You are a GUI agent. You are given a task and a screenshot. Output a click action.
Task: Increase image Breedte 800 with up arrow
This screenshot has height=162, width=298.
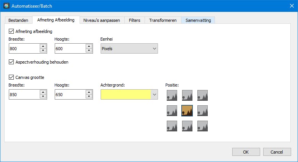click(43, 46)
